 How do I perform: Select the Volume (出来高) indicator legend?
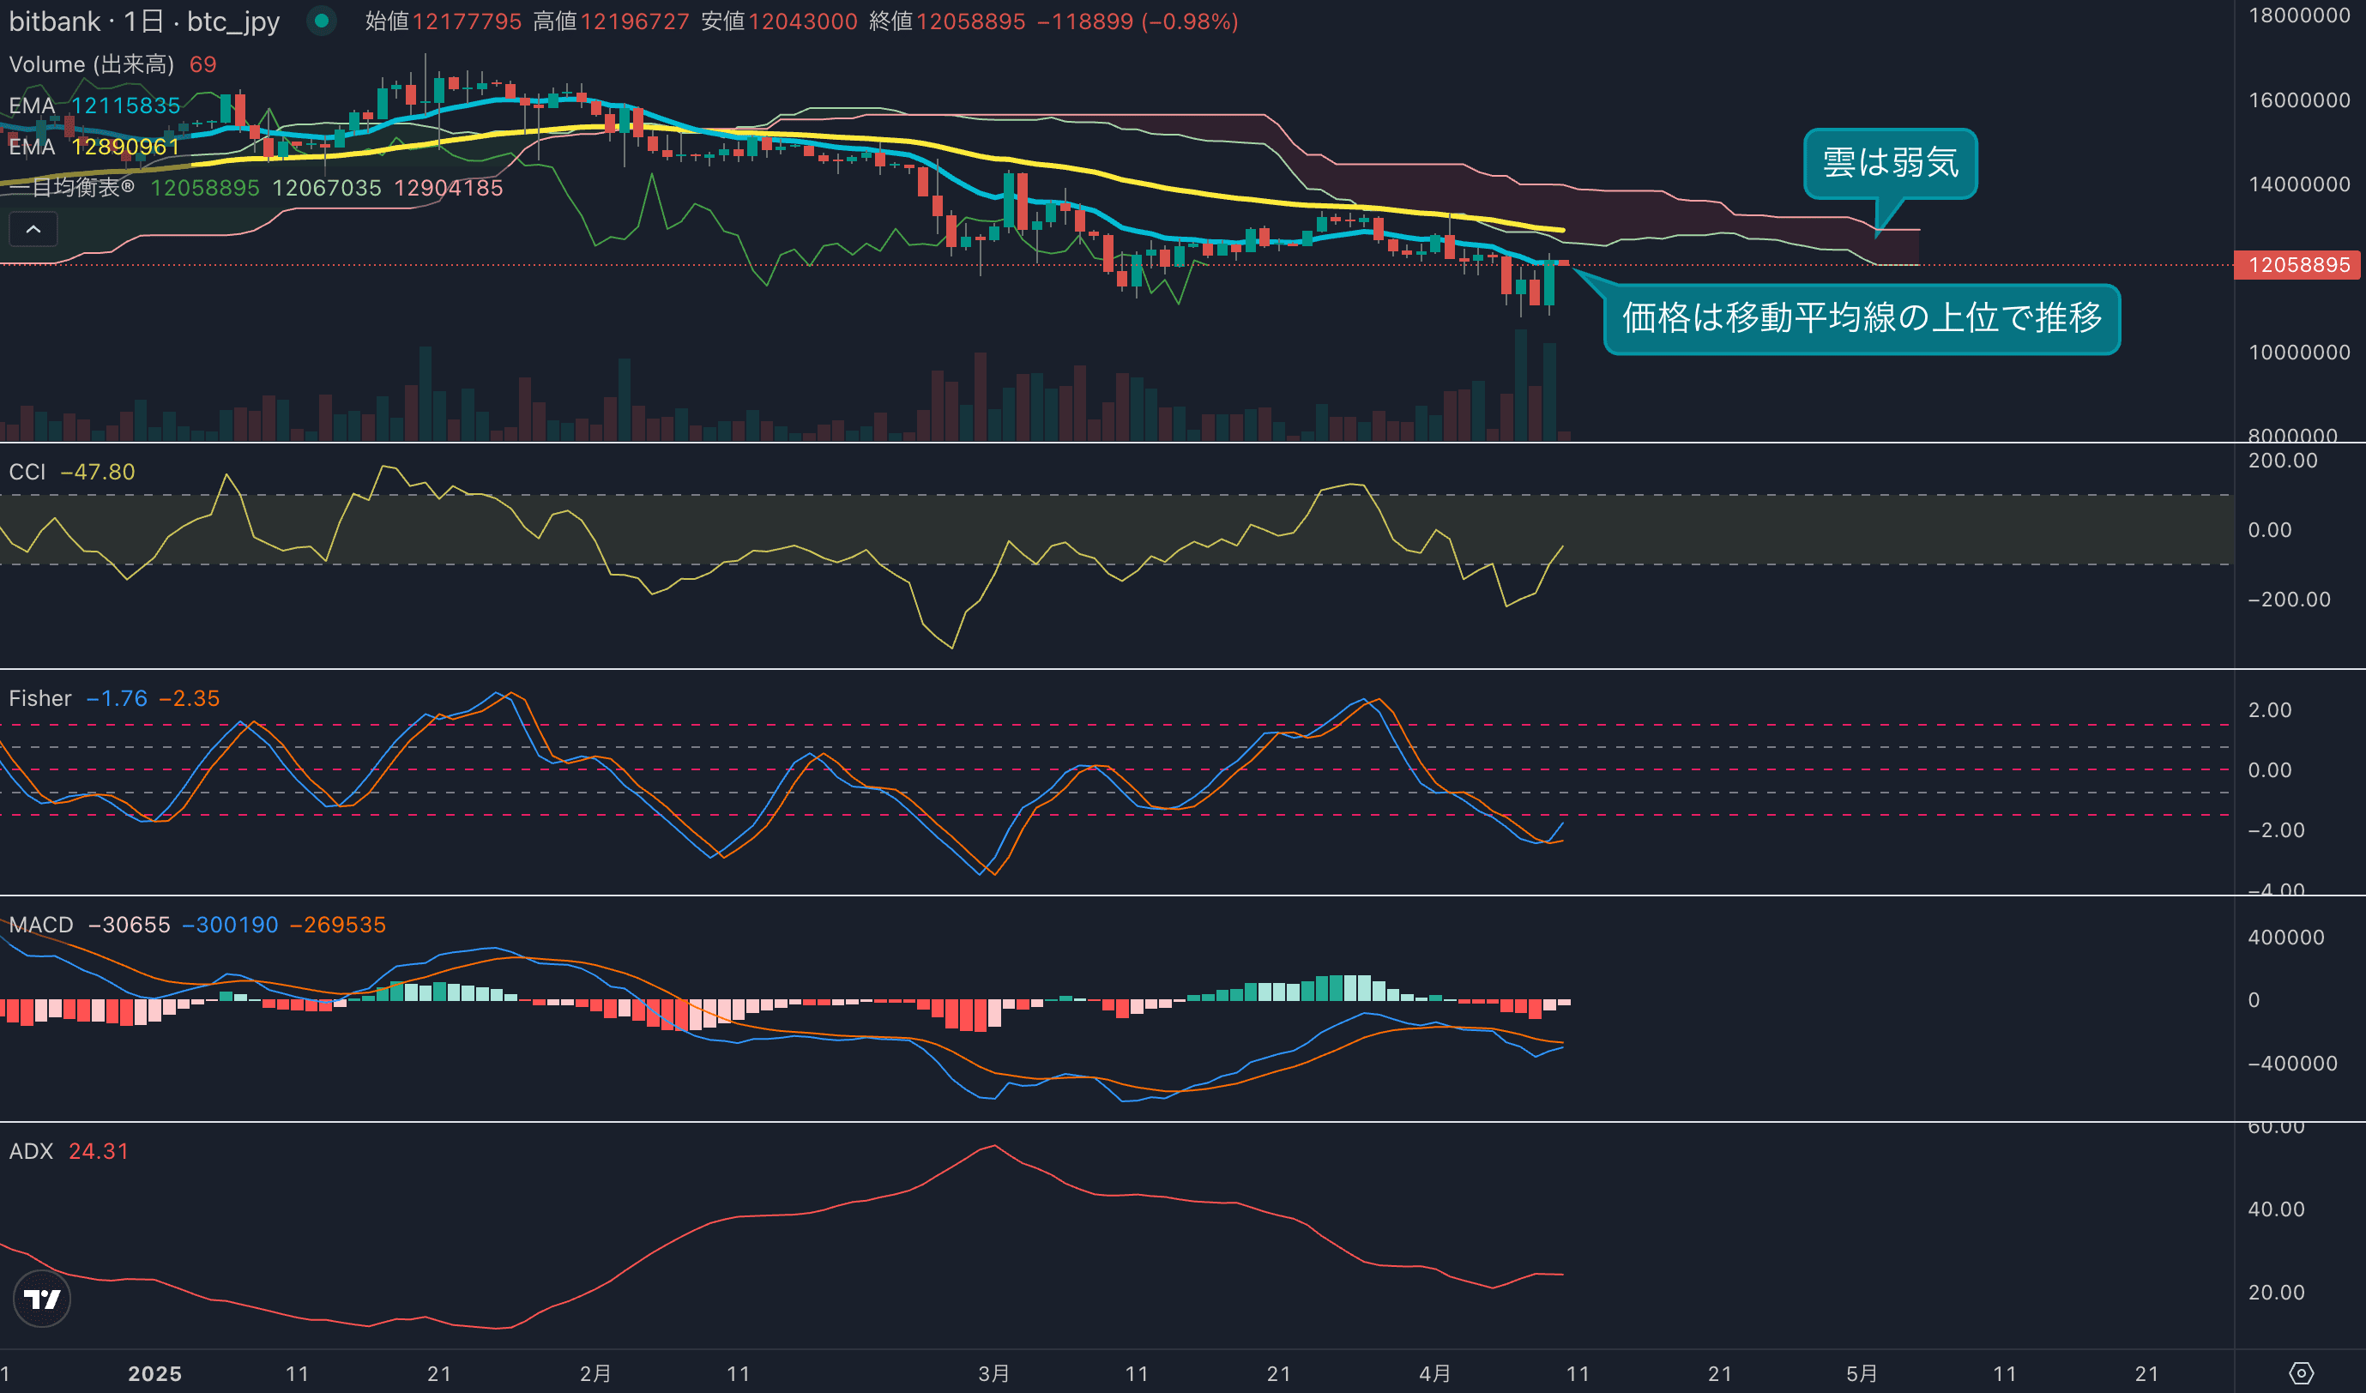pyautogui.click(x=91, y=63)
